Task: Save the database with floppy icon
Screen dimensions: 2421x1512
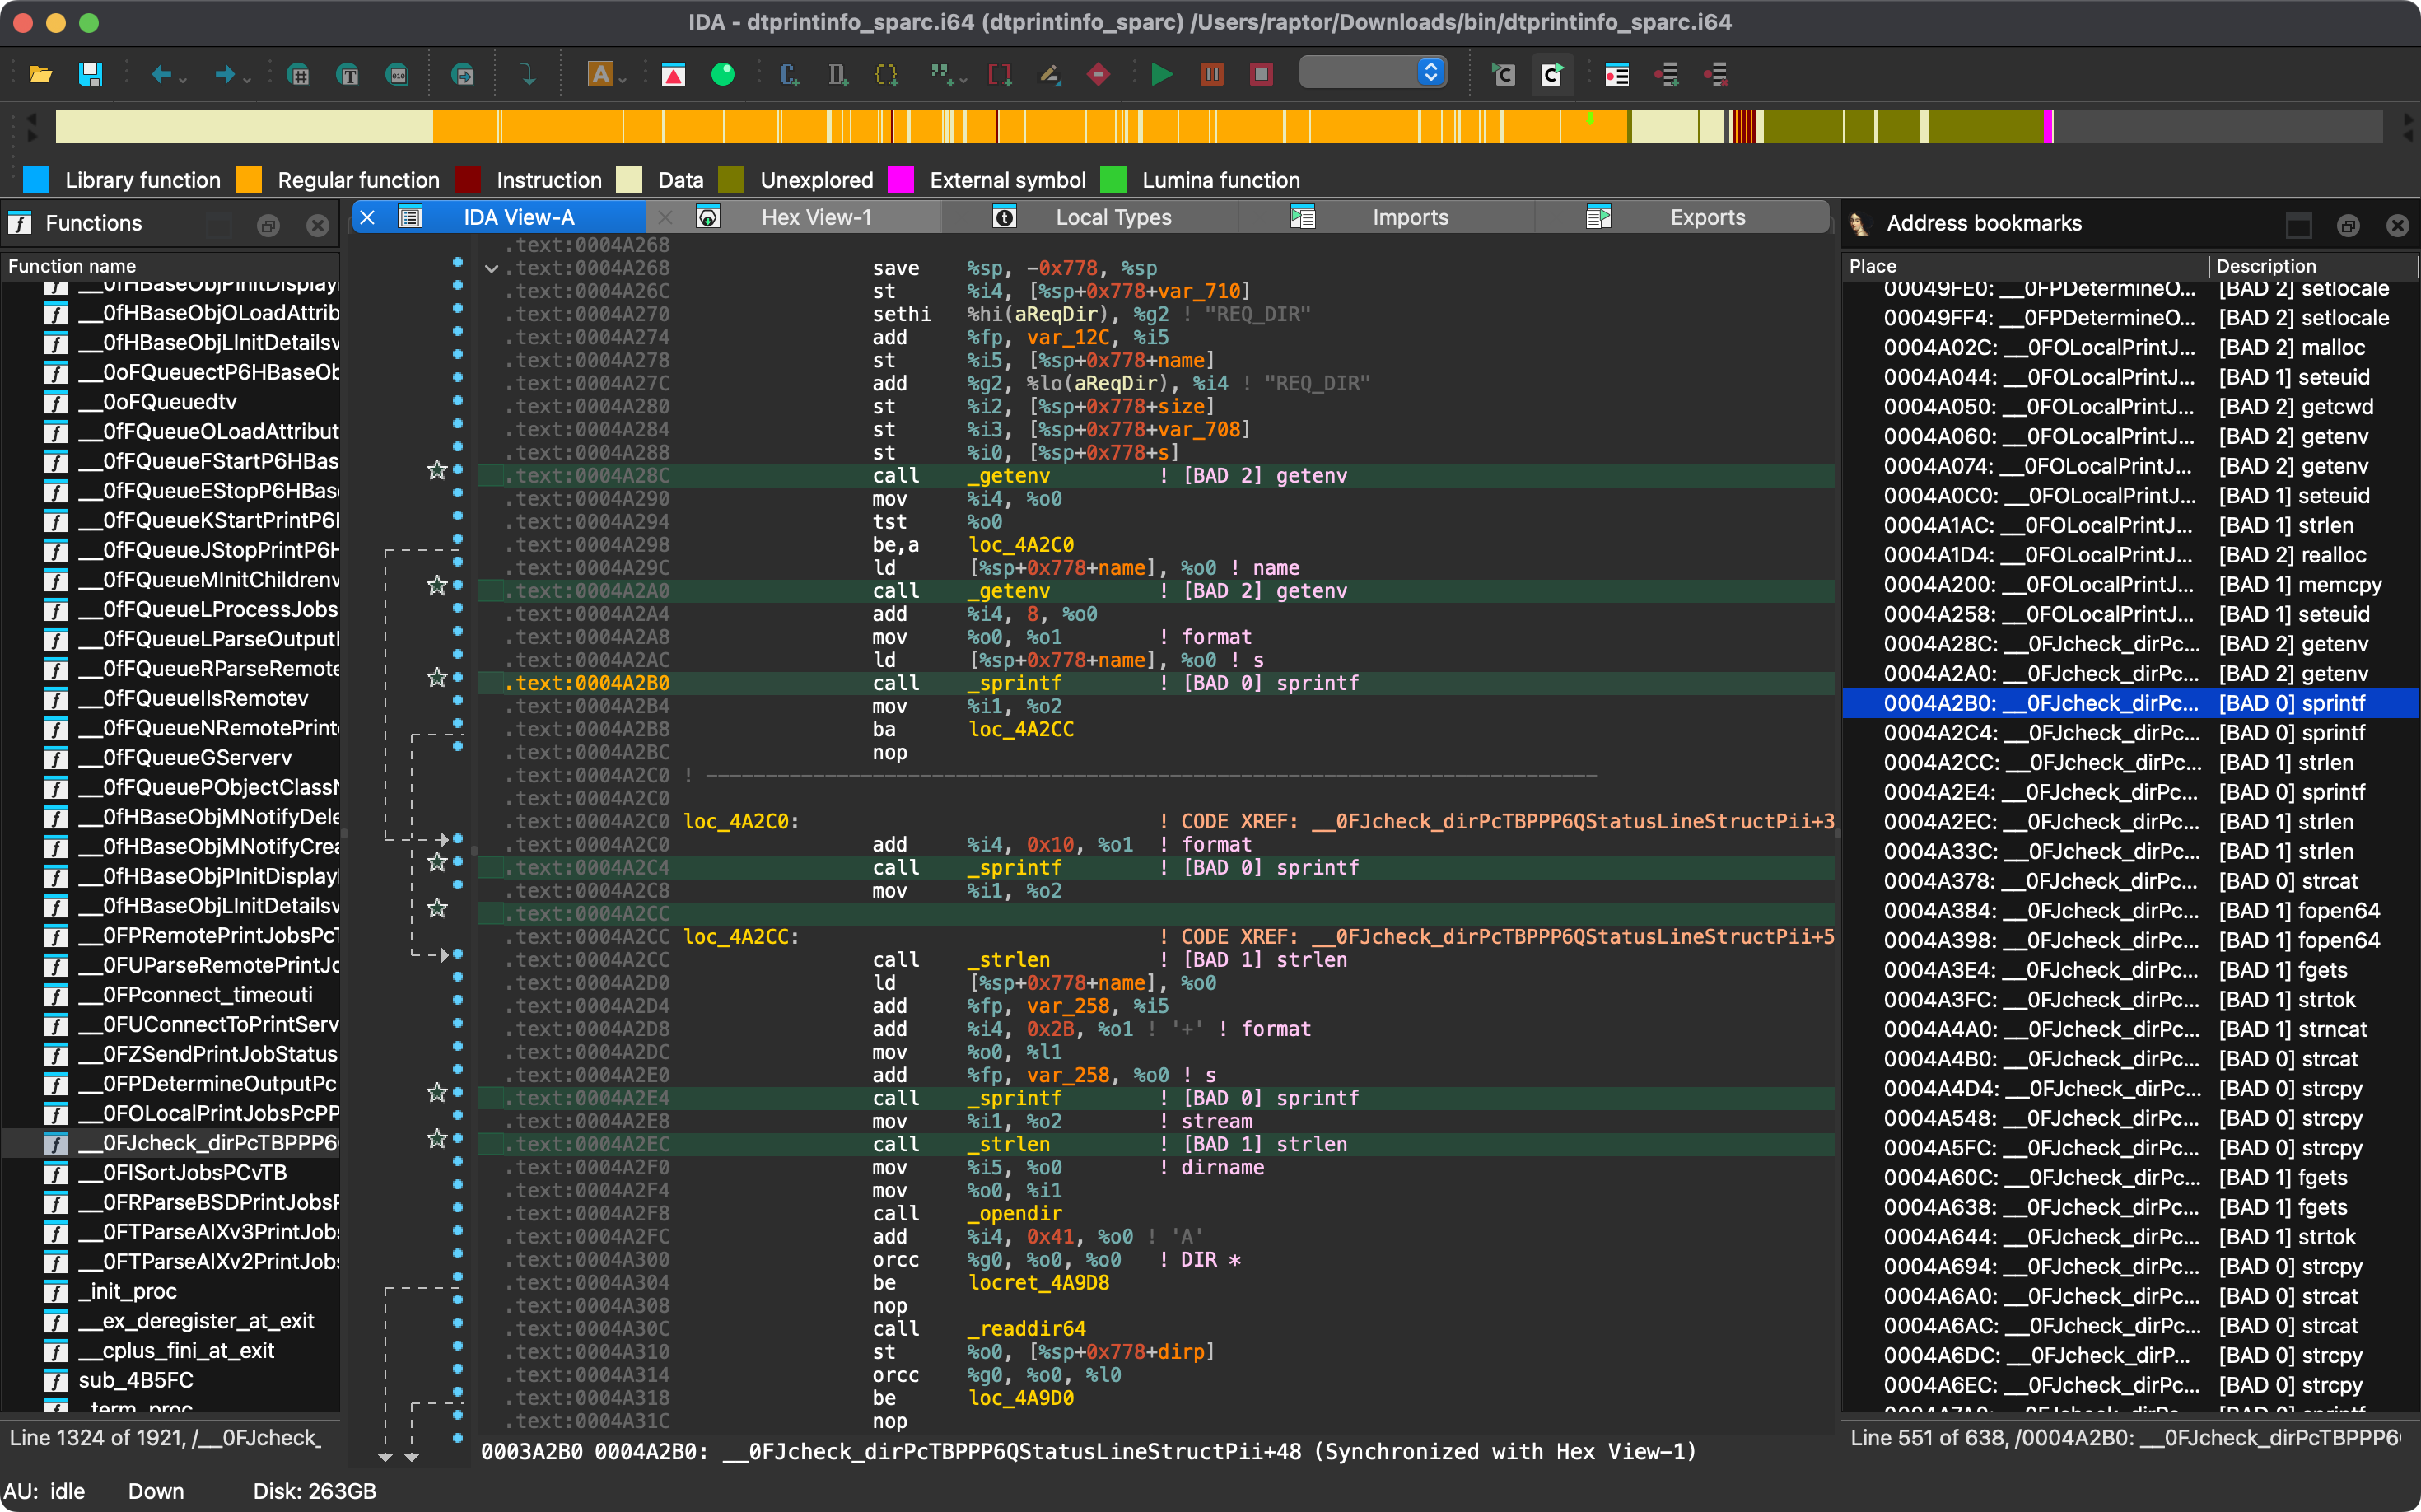Action: (90, 74)
